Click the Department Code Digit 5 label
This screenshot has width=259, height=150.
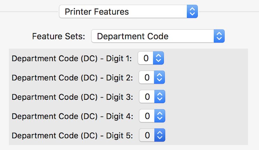[72, 135]
